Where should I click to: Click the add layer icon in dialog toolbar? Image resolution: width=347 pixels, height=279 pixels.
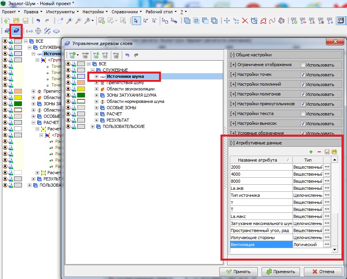click(x=72, y=55)
